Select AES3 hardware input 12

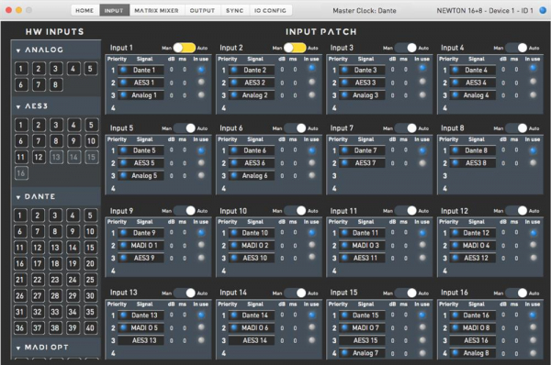[x=39, y=157]
